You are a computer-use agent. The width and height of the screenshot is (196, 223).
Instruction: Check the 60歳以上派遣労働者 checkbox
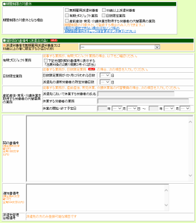[104, 10]
